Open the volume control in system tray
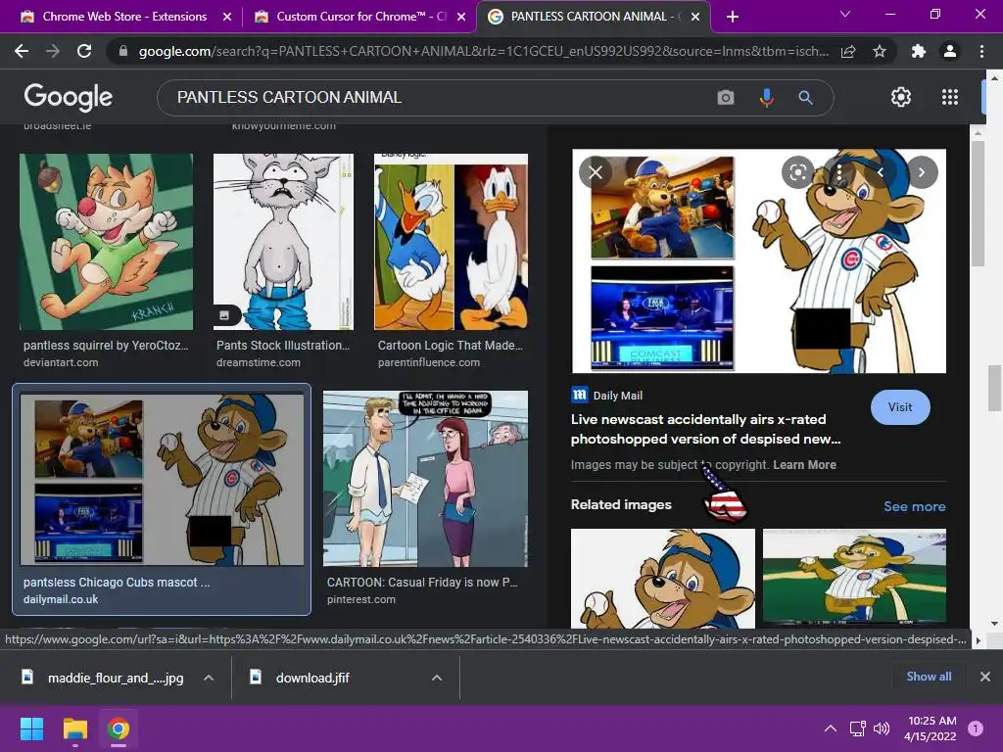1003x752 pixels. 882,728
